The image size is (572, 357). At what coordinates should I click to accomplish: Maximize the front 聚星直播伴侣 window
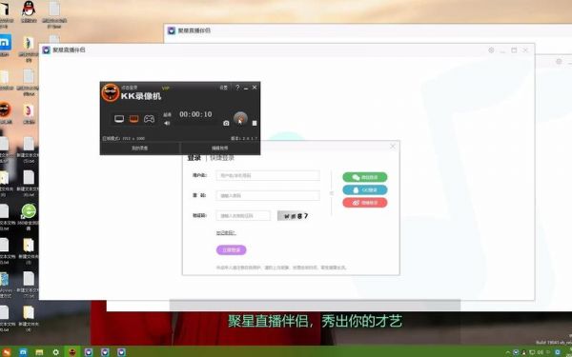[514, 50]
